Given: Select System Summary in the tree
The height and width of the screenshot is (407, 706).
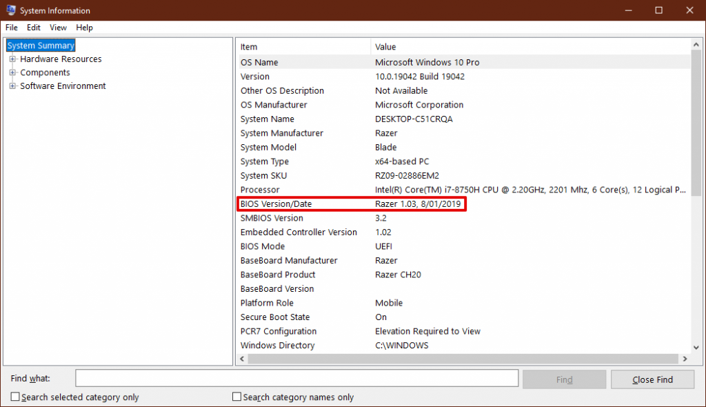Looking at the screenshot, I should 41,46.
